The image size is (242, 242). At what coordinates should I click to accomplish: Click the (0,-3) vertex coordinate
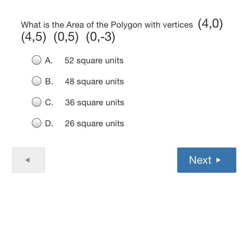100,37
